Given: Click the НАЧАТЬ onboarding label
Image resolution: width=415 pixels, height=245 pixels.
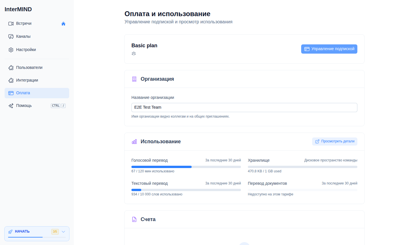Looking at the screenshot, I should (x=22, y=231).
